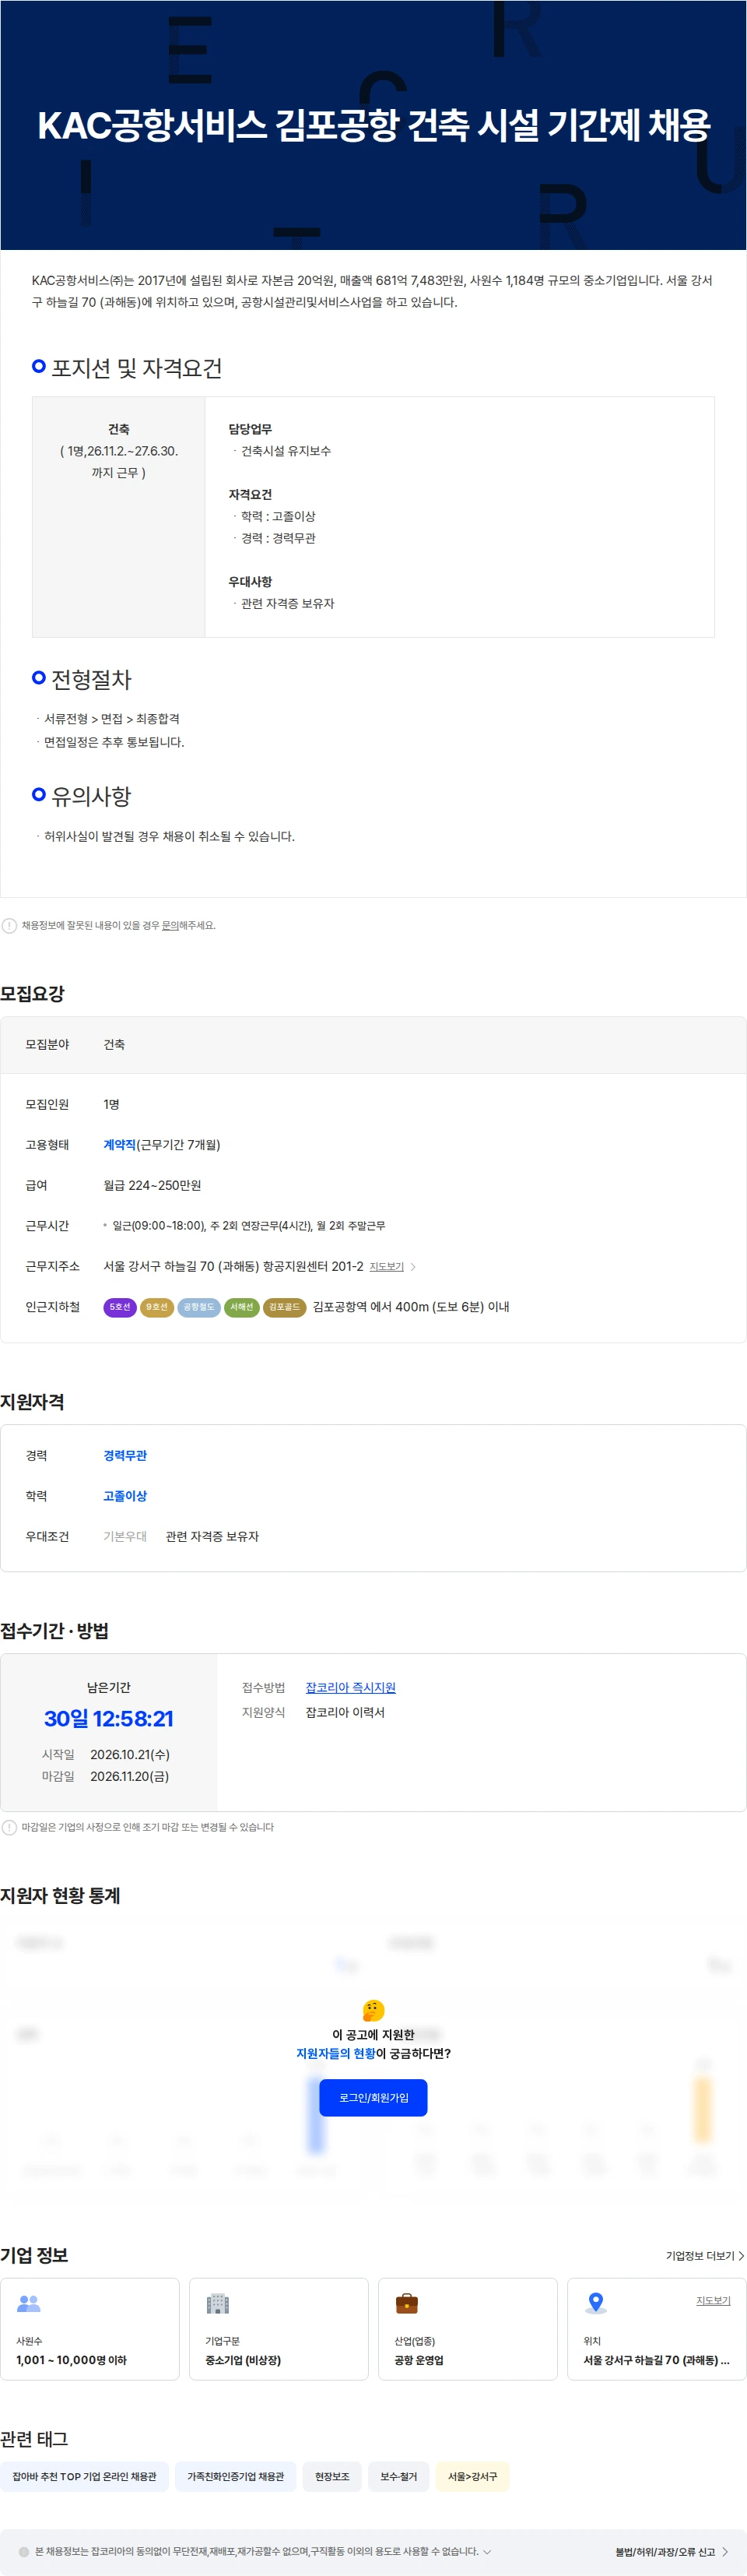Click the 김포골드 line badge

click(285, 1307)
